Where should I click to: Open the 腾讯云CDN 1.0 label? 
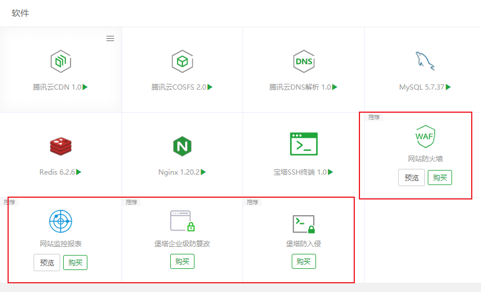(57, 87)
